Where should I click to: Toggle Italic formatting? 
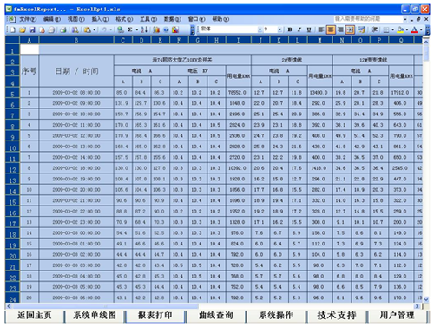point(299,29)
